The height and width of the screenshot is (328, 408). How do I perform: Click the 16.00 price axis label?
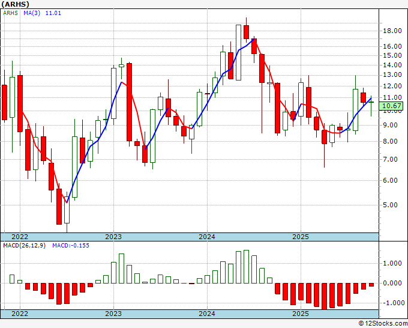(392, 46)
